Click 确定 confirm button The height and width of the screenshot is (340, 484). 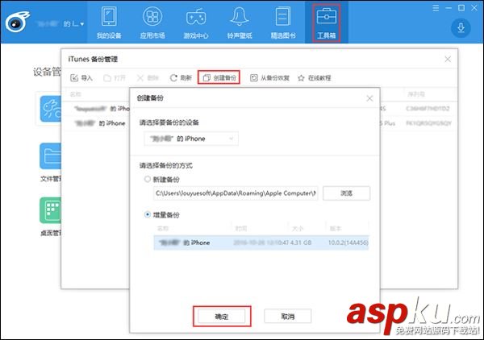pos(222,317)
